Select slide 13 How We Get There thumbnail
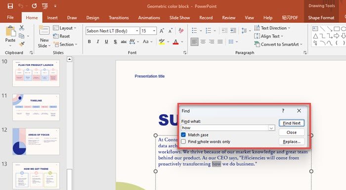Viewport: 346px width, 190px height. [36, 176]
